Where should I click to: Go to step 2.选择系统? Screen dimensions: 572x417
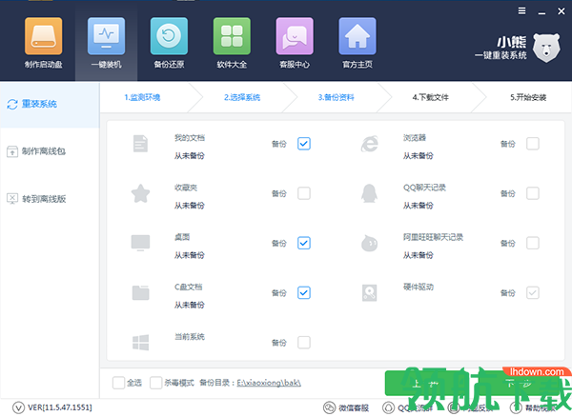(242, 97)
